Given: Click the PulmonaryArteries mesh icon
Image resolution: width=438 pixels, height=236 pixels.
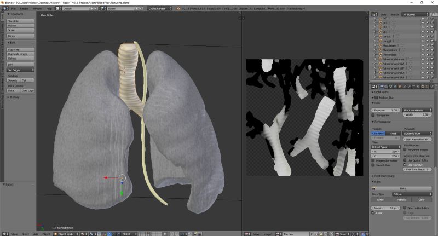Looking at the screenshot, I should tap(380, 59).
